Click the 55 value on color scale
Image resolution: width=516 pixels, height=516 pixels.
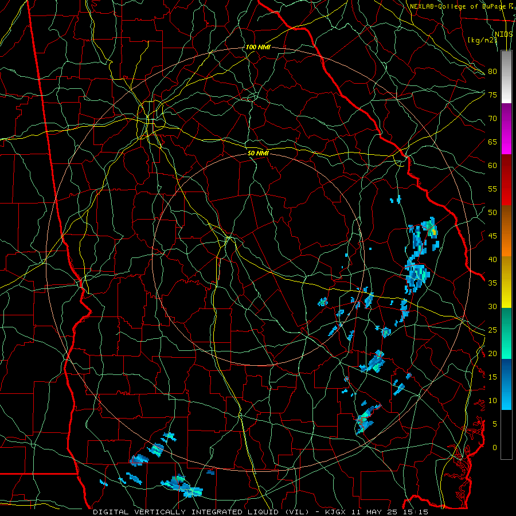492,189
